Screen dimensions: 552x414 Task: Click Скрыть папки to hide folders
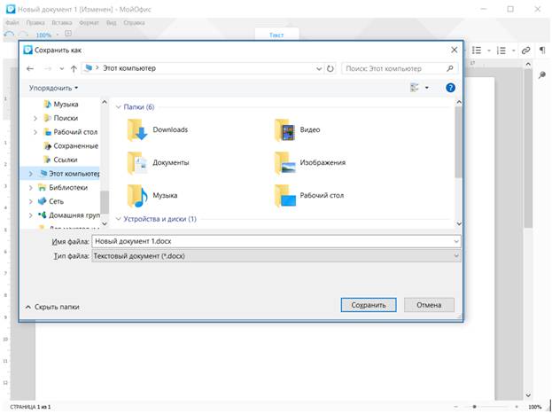point(52,307)
